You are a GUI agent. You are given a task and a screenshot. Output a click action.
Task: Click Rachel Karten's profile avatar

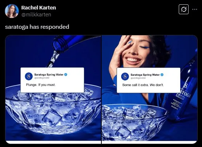point(12,11)
